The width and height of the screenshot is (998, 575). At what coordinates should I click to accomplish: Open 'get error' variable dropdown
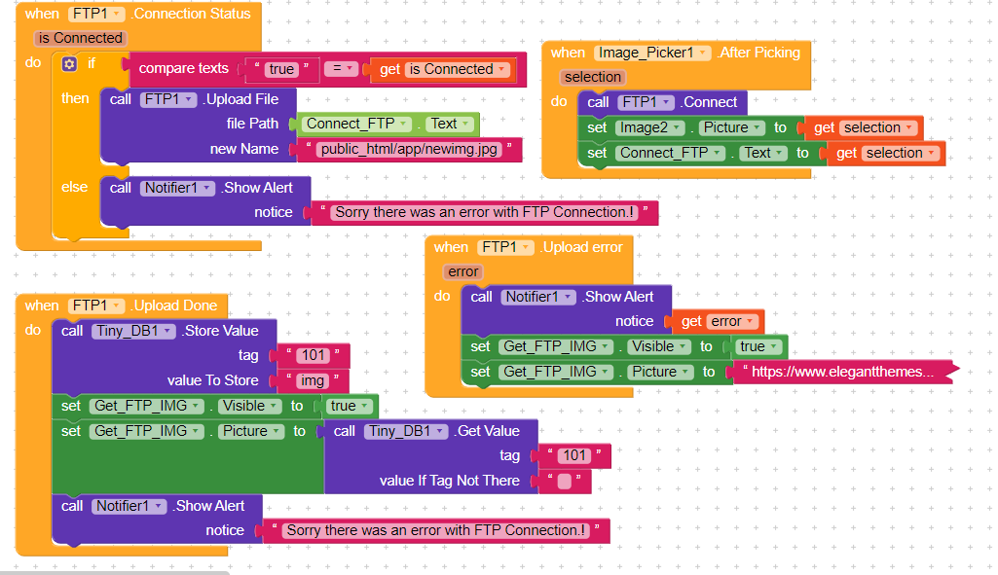click(x=732, y=321)
